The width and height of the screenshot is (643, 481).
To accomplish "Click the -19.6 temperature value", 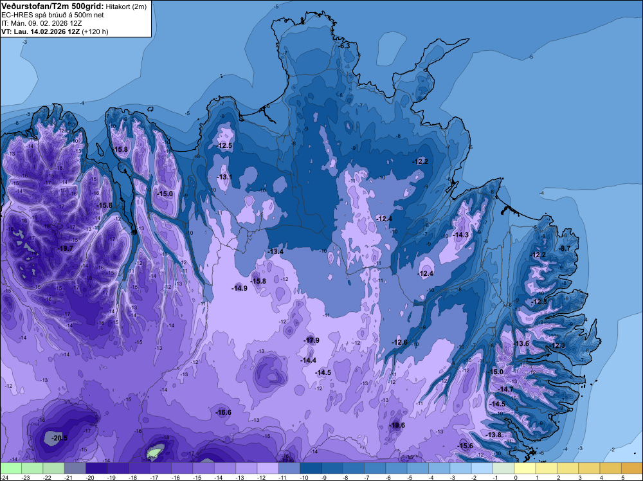I will coord(397,425).
